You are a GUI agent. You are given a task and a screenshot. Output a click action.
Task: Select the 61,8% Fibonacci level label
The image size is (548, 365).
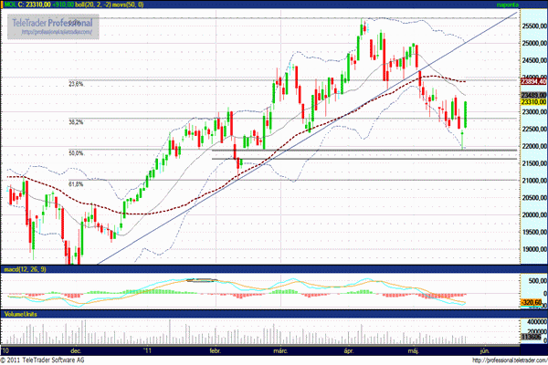(x=77, y=184)
